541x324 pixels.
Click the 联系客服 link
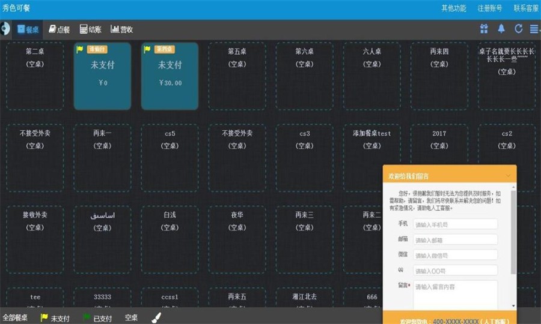tap(526, 8)
